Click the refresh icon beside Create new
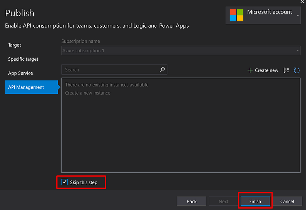 coord(296,70)
